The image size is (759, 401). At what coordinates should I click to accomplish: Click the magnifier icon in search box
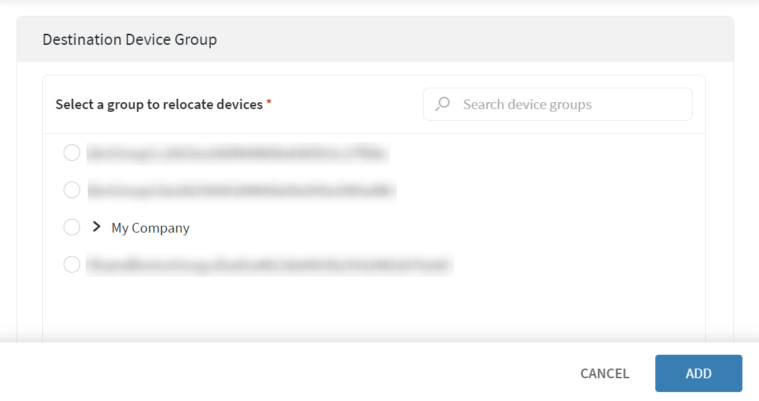coord(442,104)
